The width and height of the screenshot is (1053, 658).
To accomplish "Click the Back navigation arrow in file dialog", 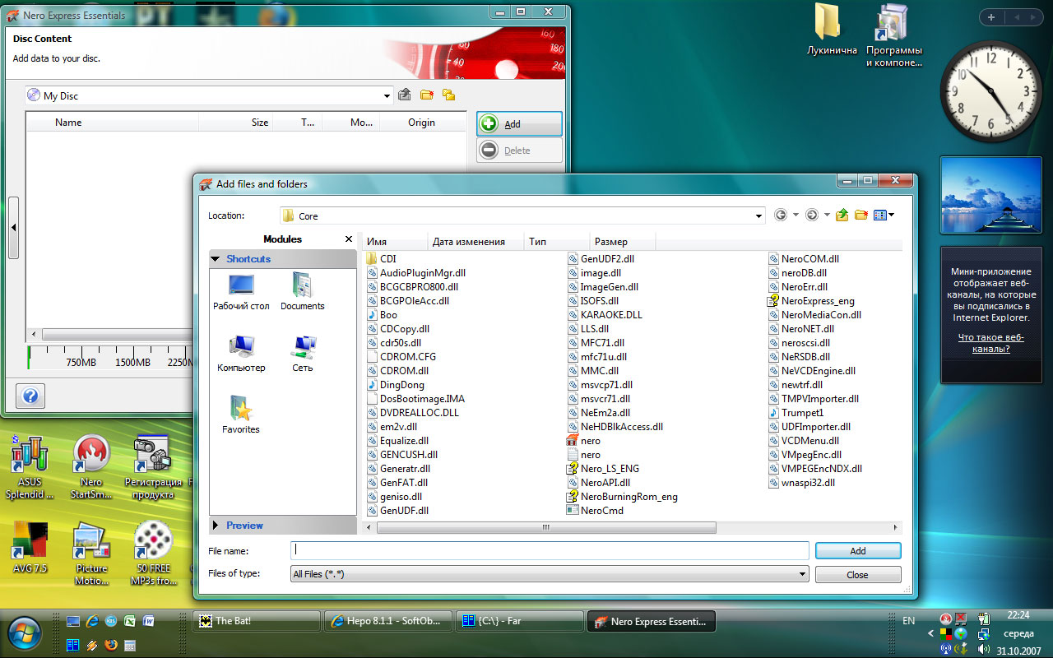I will point(781,215).
